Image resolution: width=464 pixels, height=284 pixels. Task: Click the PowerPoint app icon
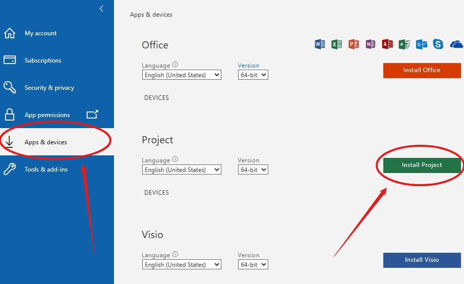pyautogui.click(x=354, y=44)
